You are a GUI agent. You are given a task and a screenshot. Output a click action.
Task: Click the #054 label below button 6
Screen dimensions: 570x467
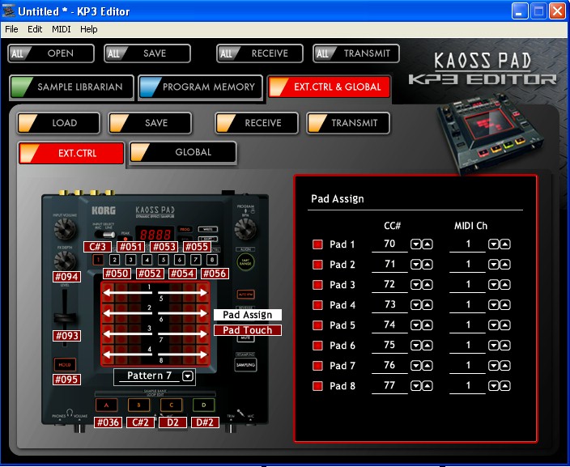182,274
